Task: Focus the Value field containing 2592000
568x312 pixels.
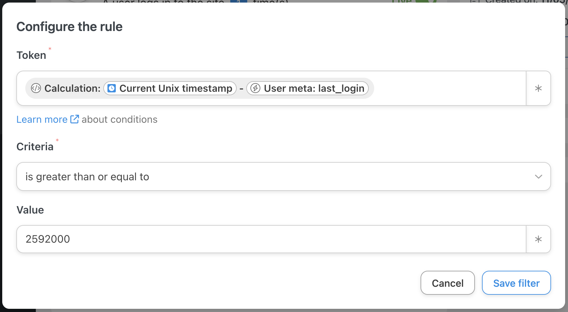Action: [x=271, y=239]
